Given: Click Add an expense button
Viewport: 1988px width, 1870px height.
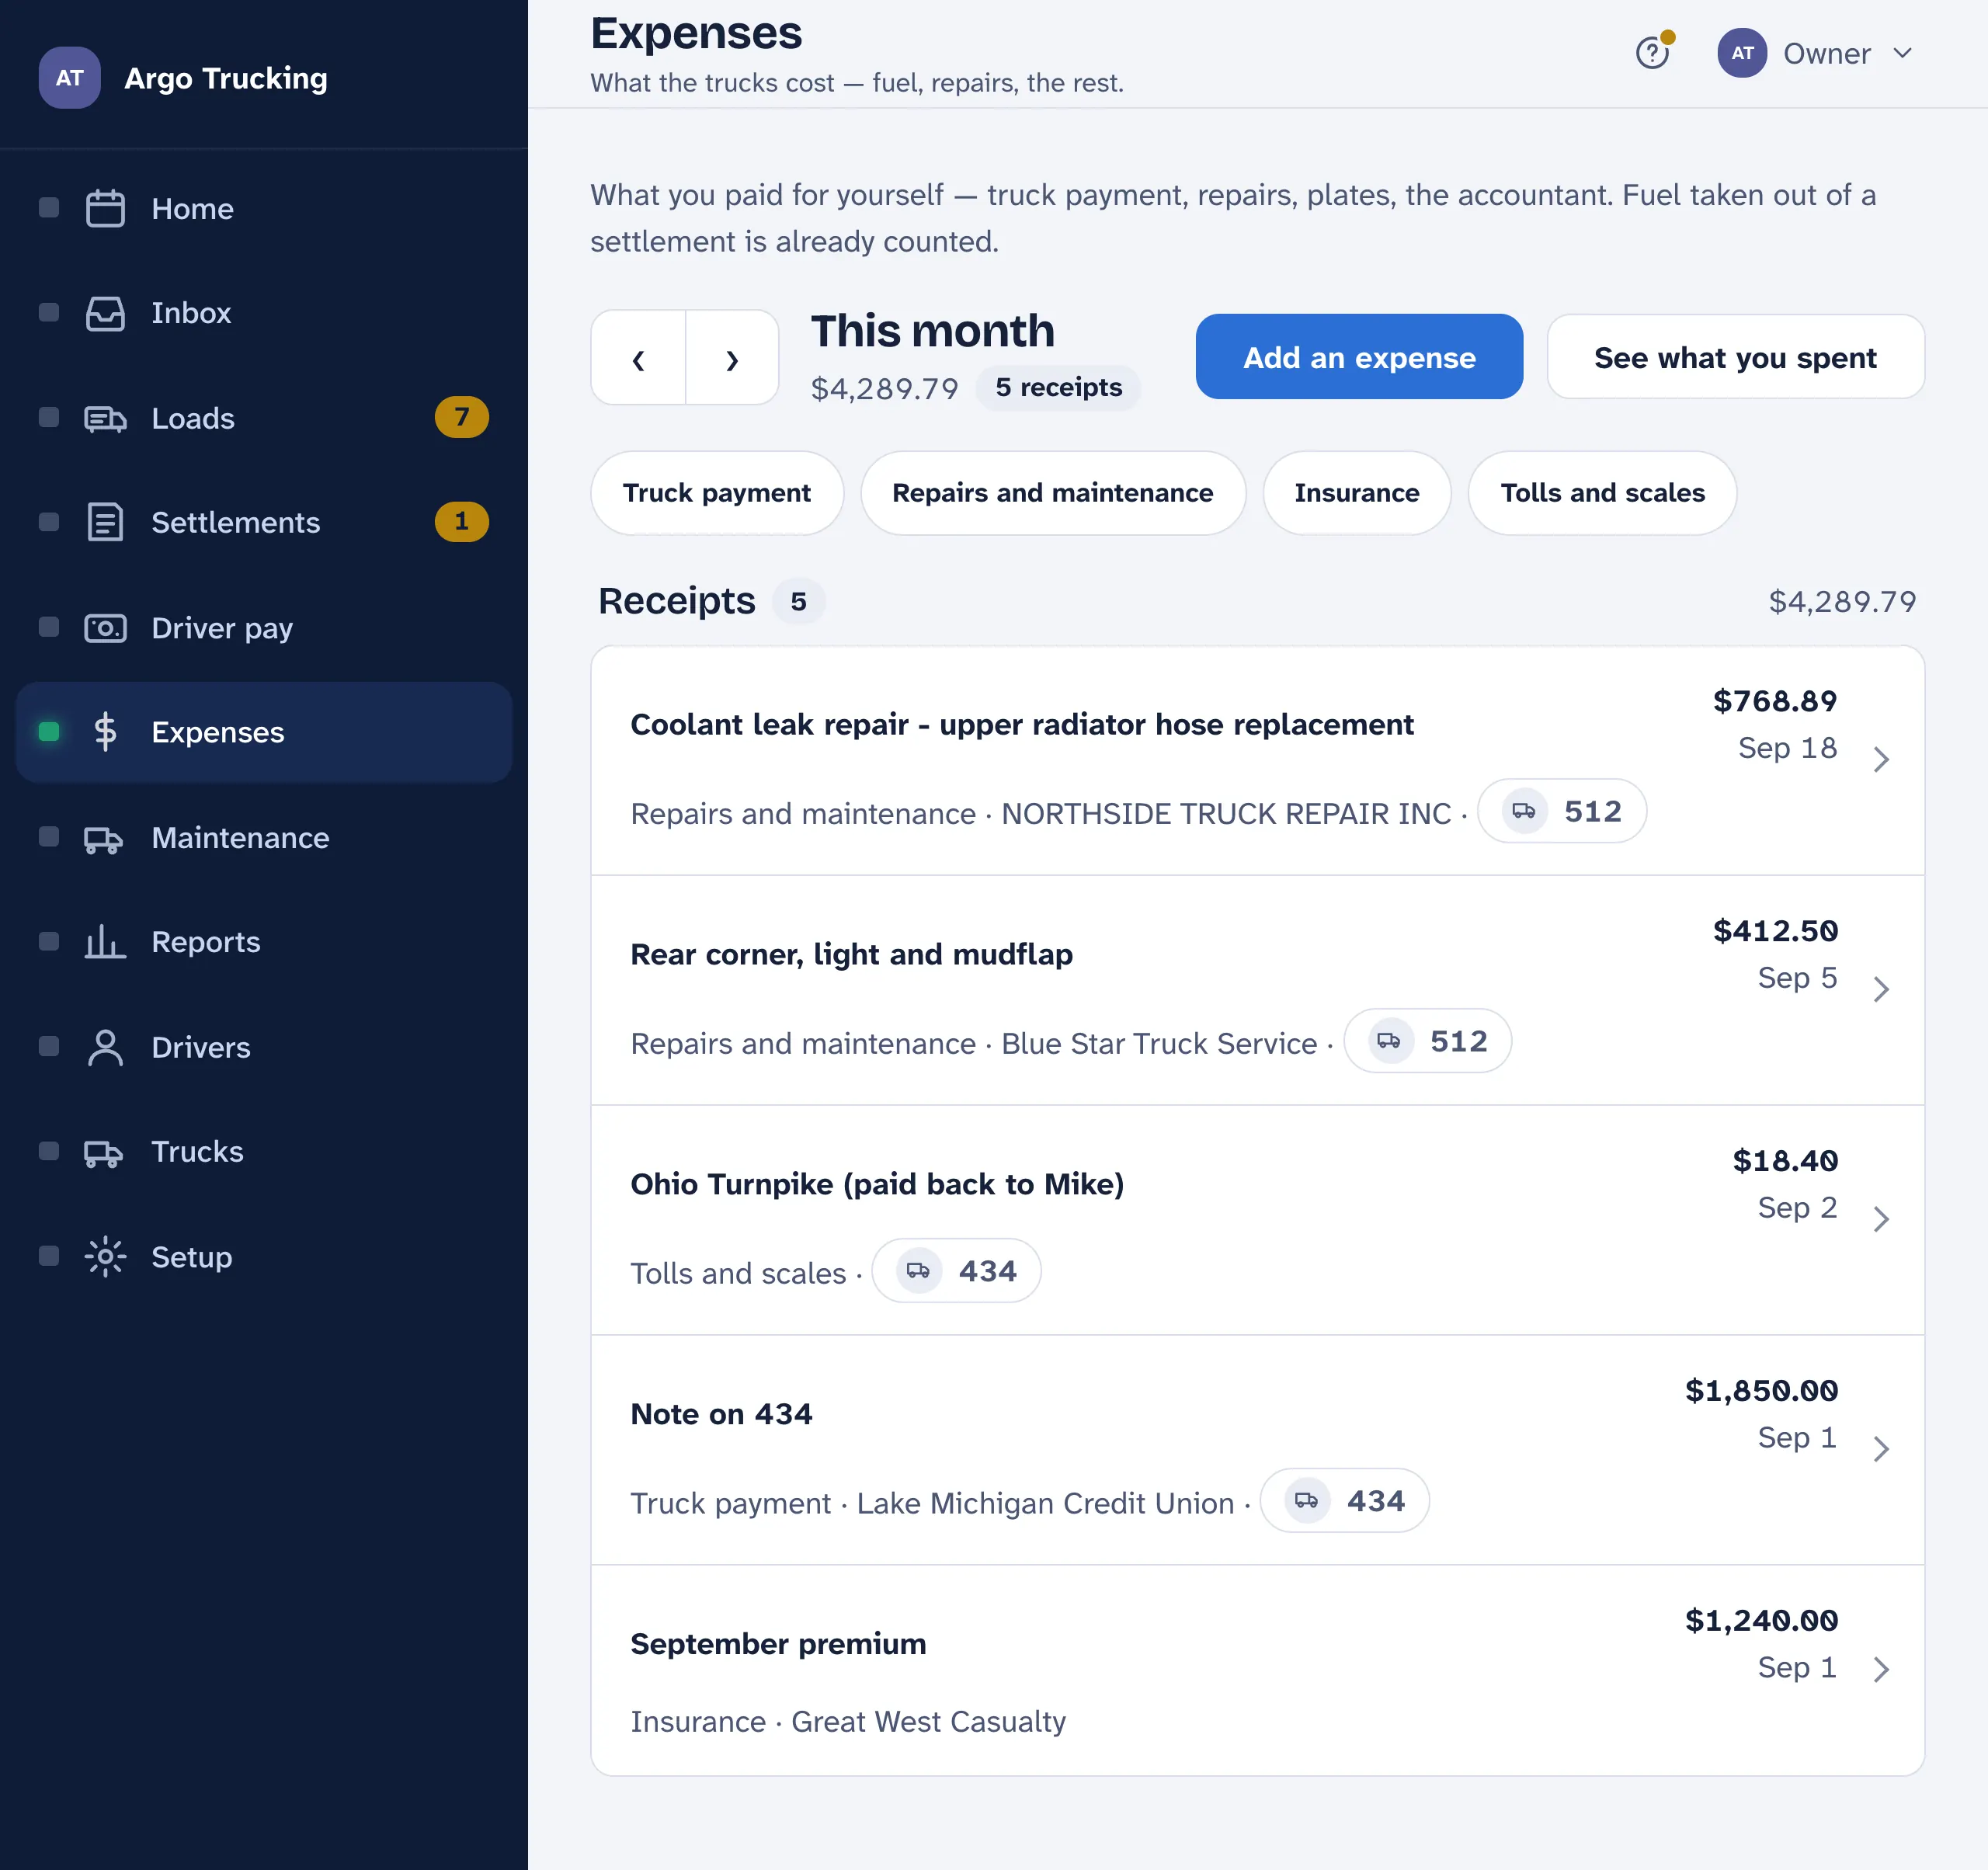Looking at the screenshot, I should click(x=1359, y=357).
